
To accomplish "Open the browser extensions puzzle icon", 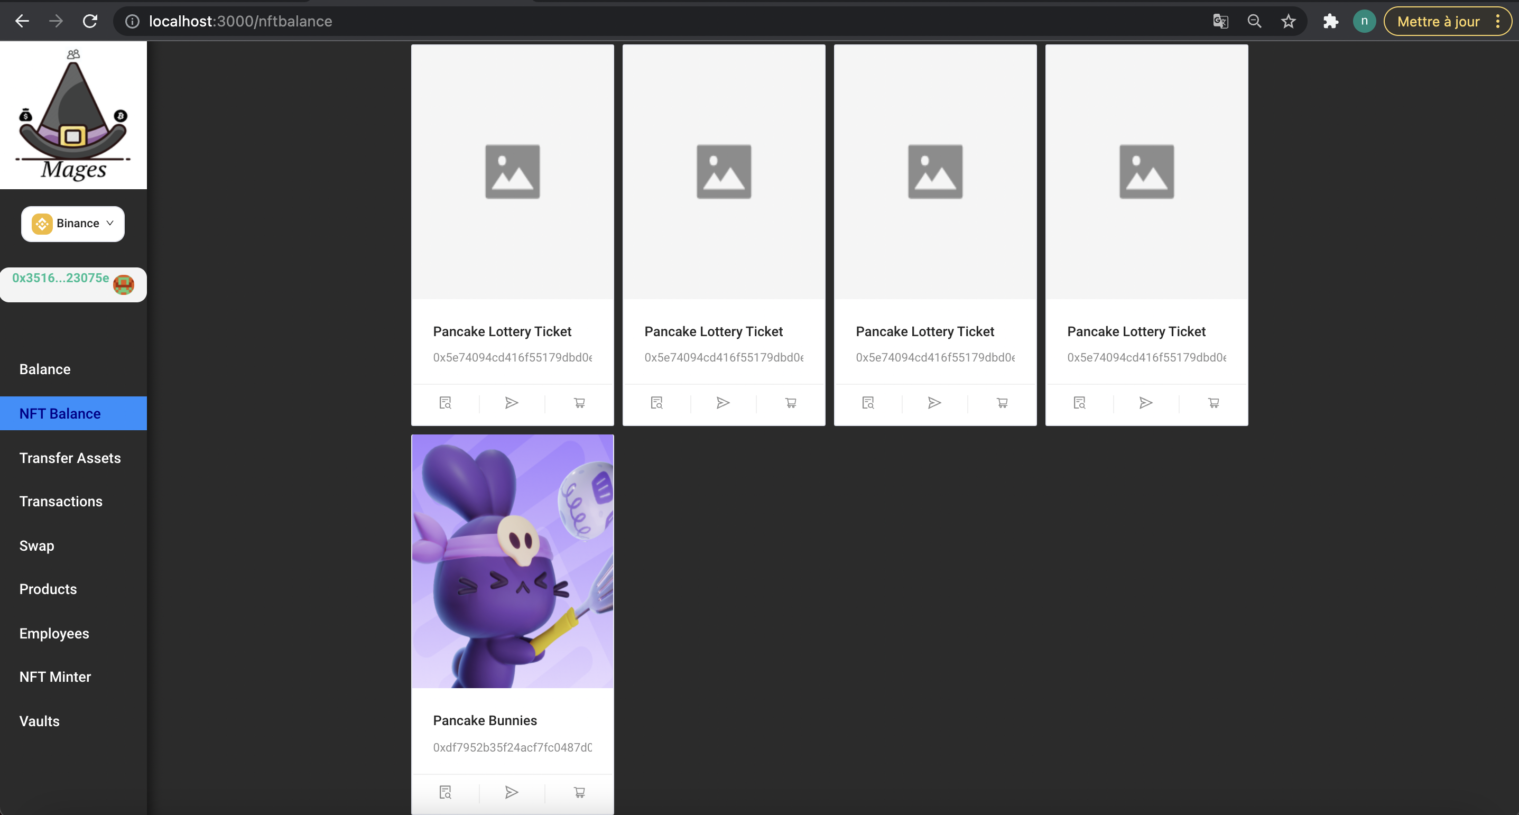I will coord(1330,21).
